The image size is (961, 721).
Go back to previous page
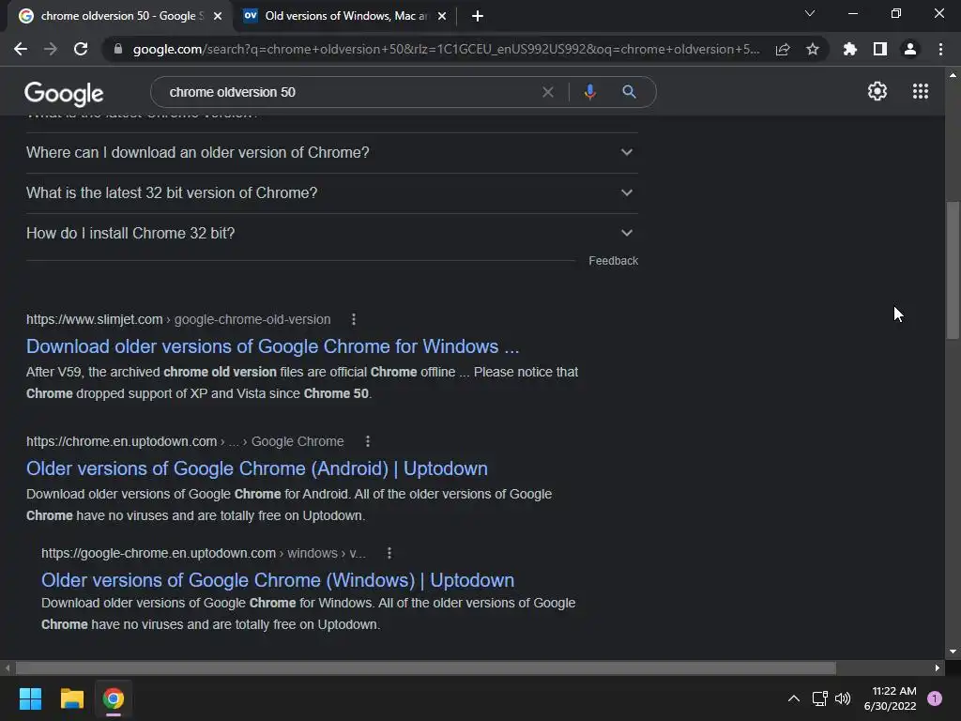pyautogui.click(x=21, y=49)
